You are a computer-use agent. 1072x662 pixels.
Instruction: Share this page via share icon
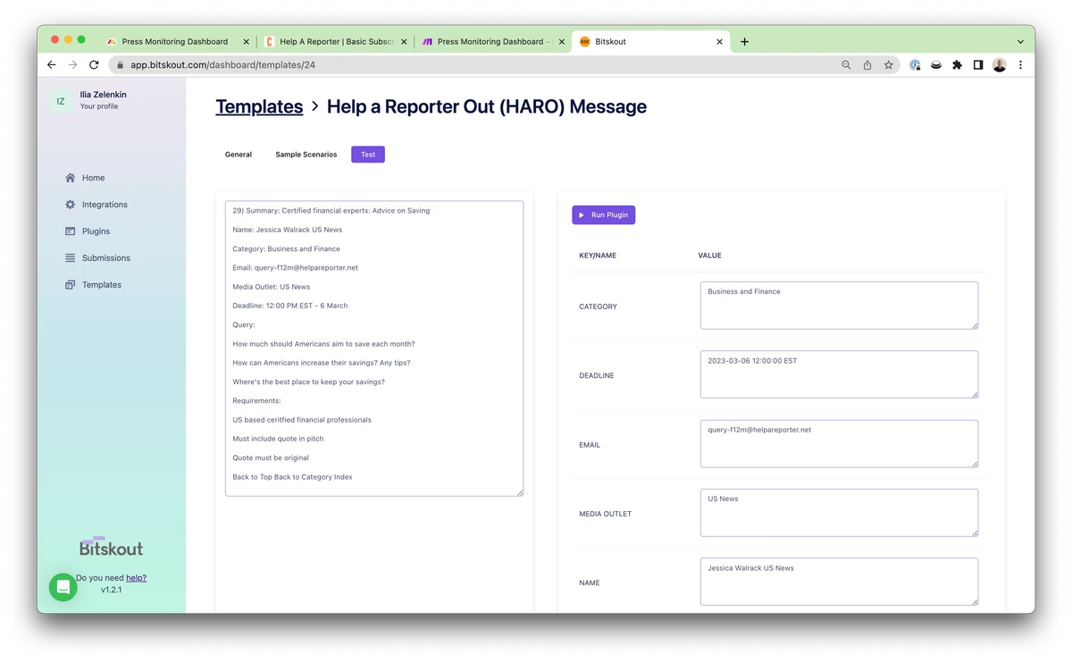click(x=867, y=65)
